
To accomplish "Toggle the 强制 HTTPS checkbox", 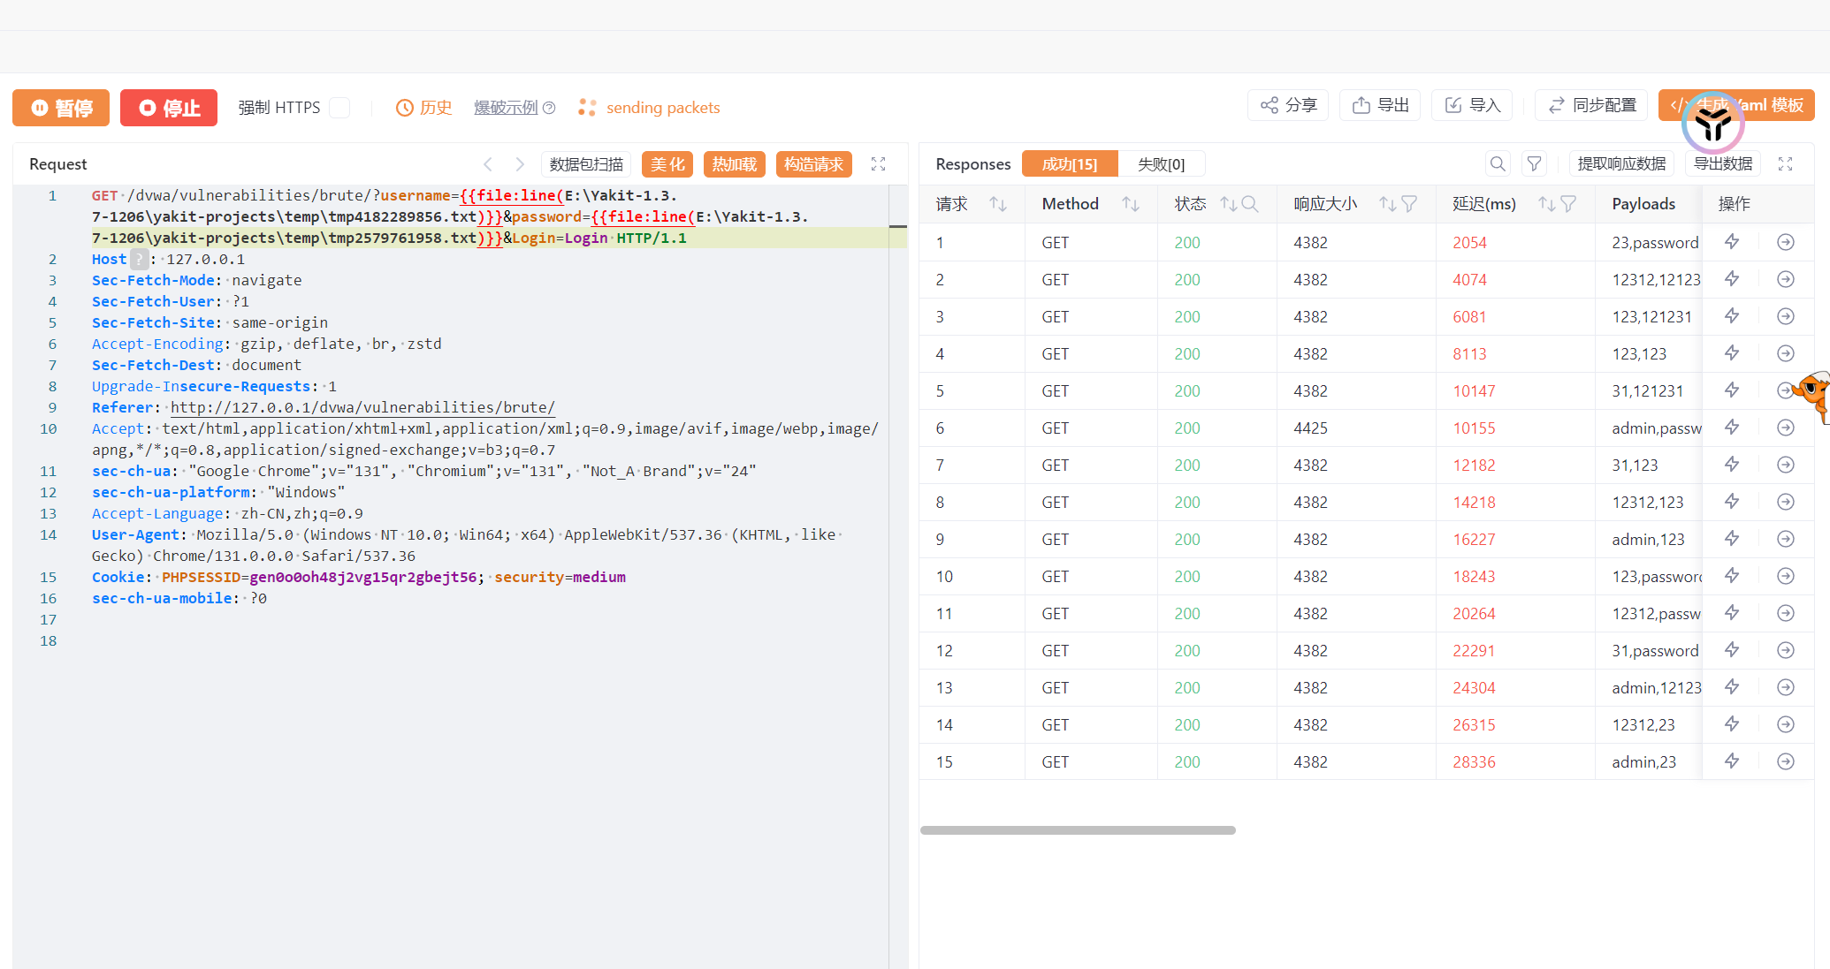I will click(x=339, y=108).
